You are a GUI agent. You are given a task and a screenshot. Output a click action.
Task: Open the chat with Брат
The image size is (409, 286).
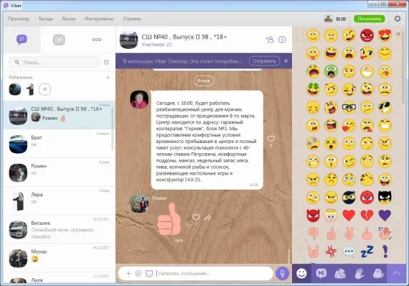pyautogui.click(x=59, y=144)
